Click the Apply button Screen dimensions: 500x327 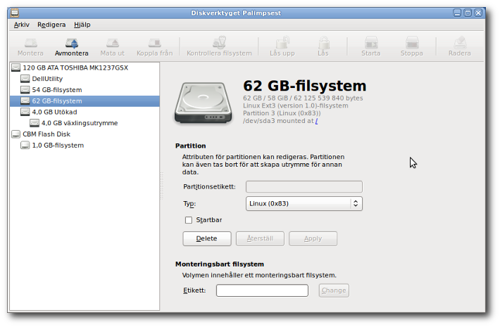point(313,238)
